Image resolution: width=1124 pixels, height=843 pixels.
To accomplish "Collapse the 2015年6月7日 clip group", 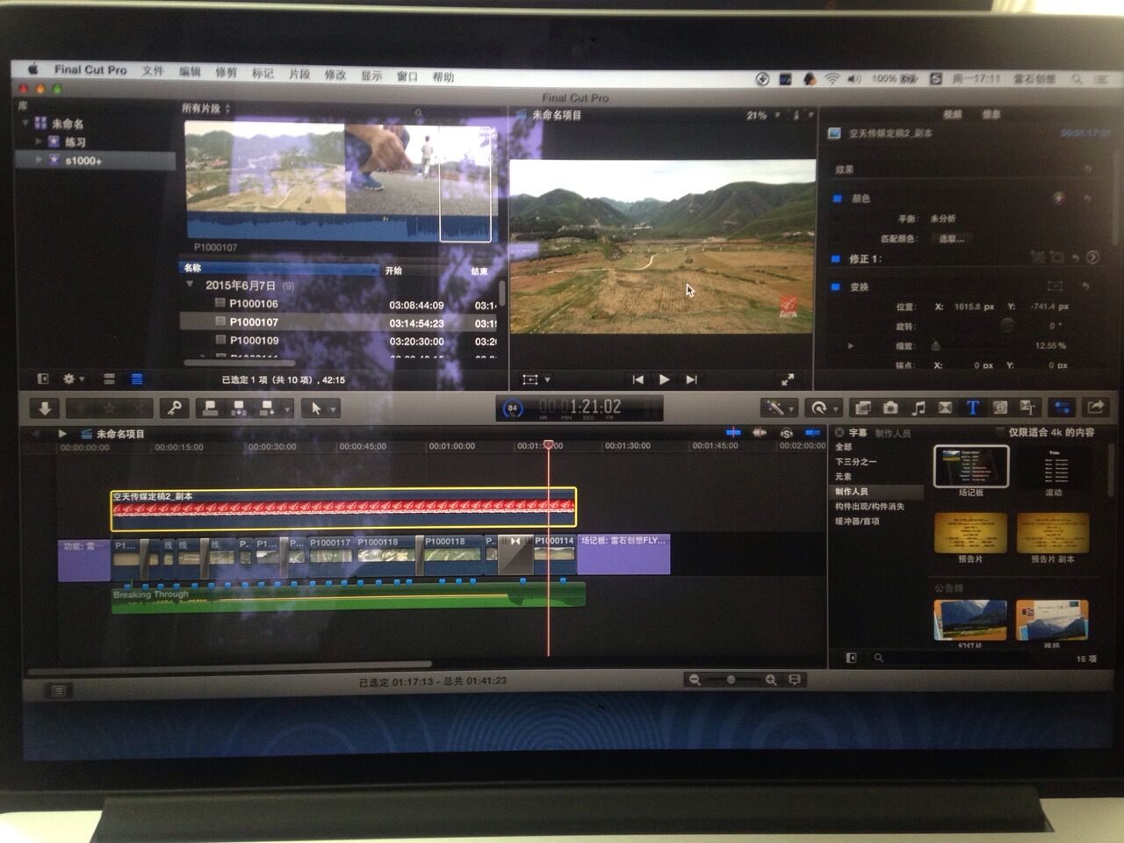I will click(190, 285).
